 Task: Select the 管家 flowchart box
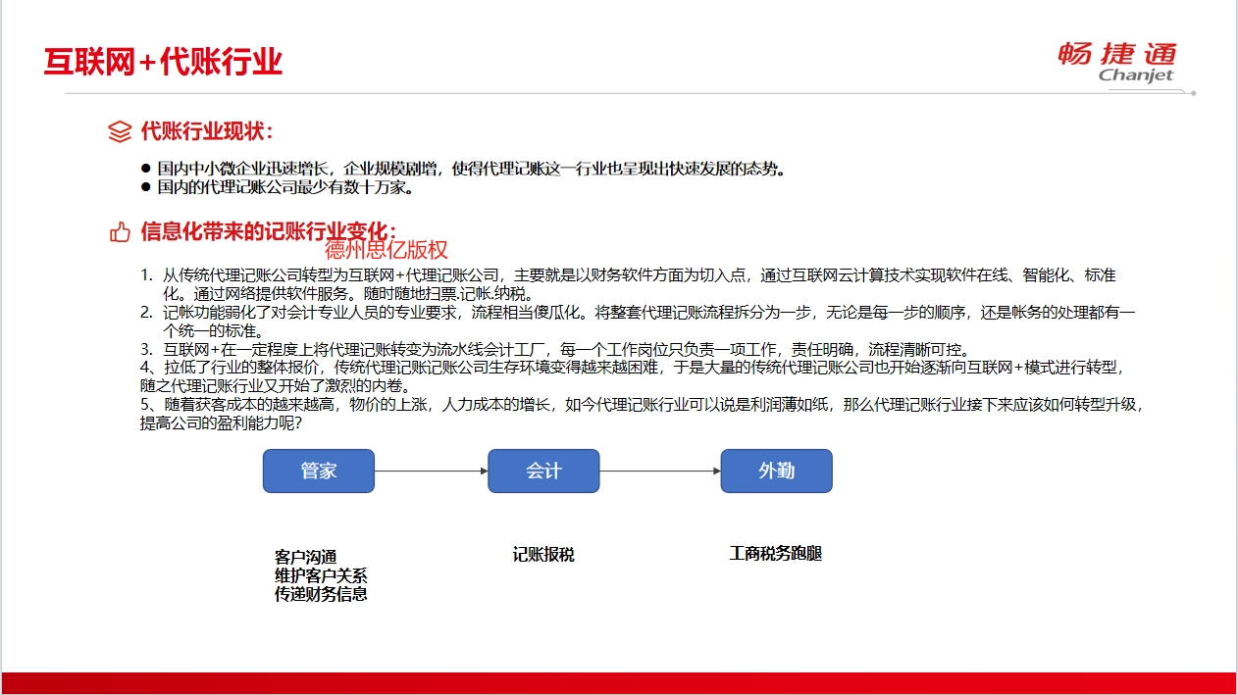(319, 471)
